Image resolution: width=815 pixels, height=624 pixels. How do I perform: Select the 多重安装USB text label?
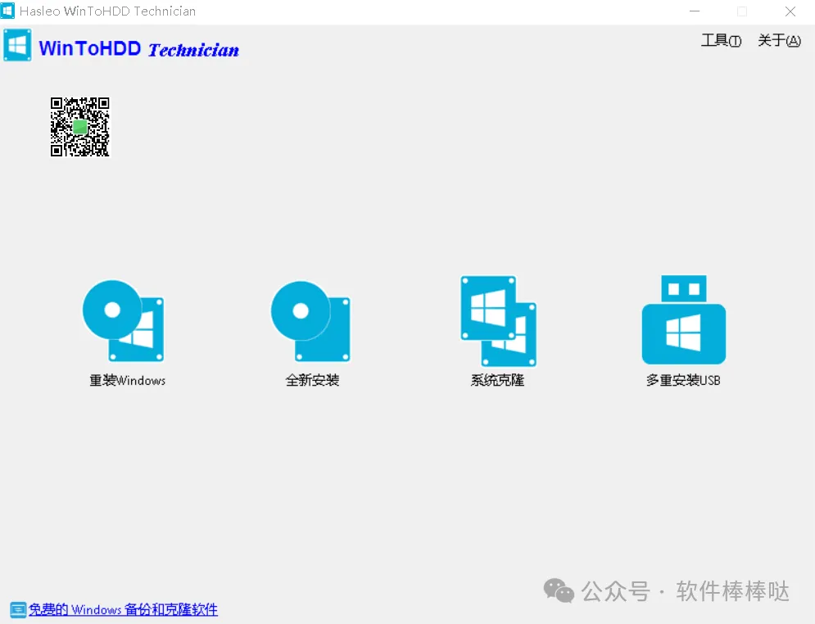tap(683, 380)
